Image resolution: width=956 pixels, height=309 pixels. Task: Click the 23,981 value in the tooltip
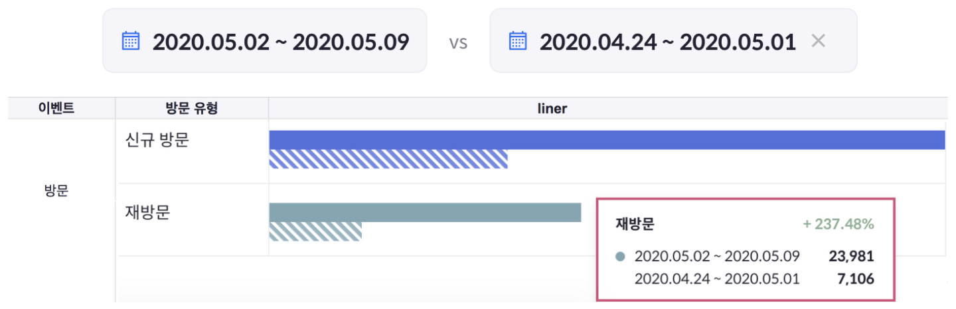pyautogui.click(x=851, y=257)
